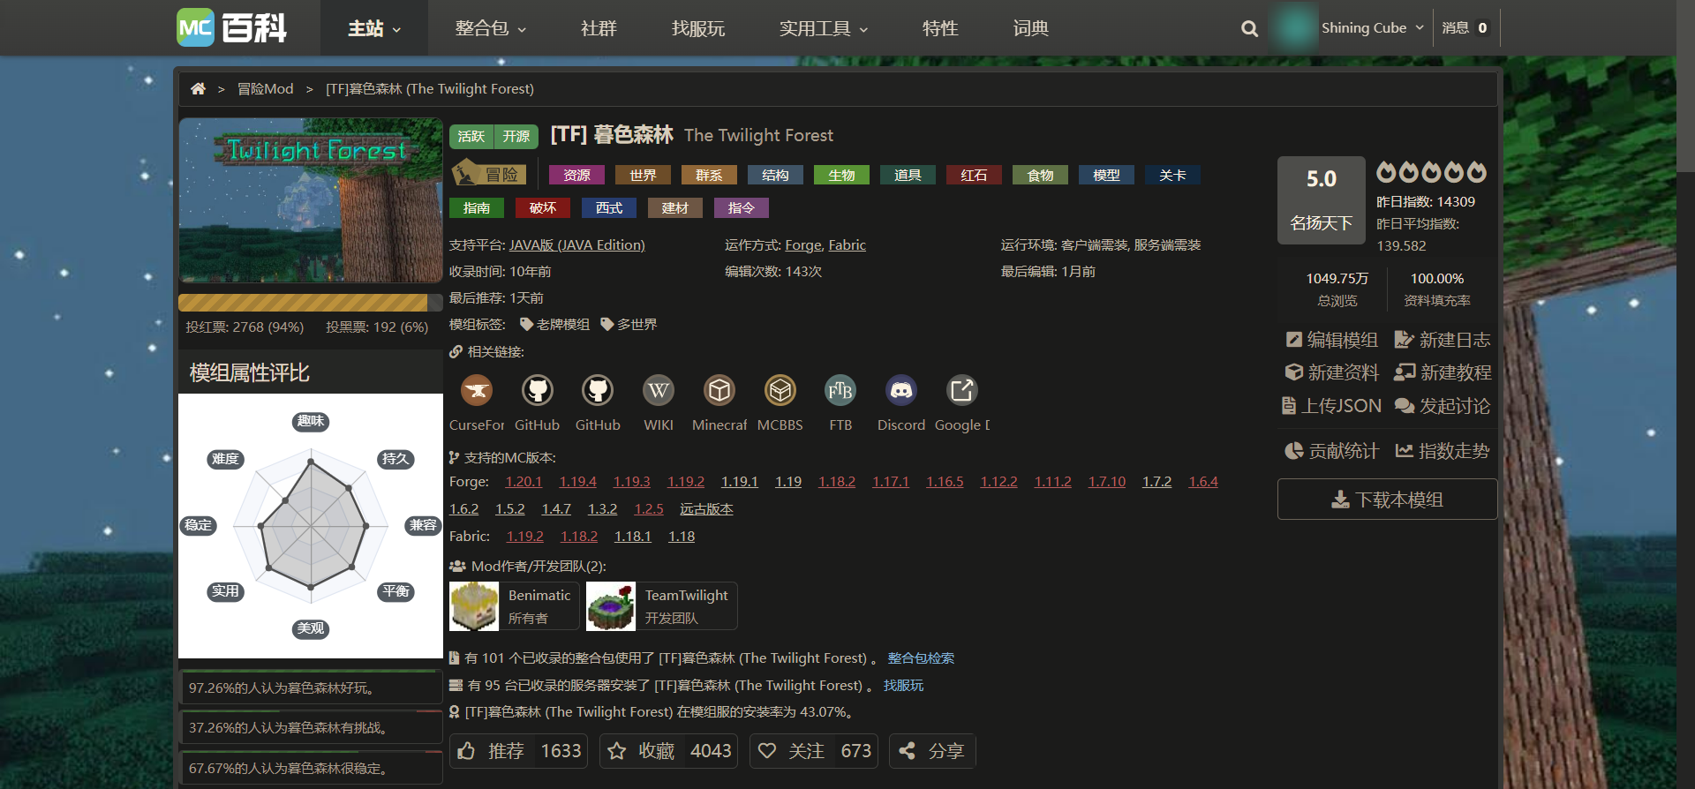
Task: Click the 新建教程 option
Action: coord(1443,372)
